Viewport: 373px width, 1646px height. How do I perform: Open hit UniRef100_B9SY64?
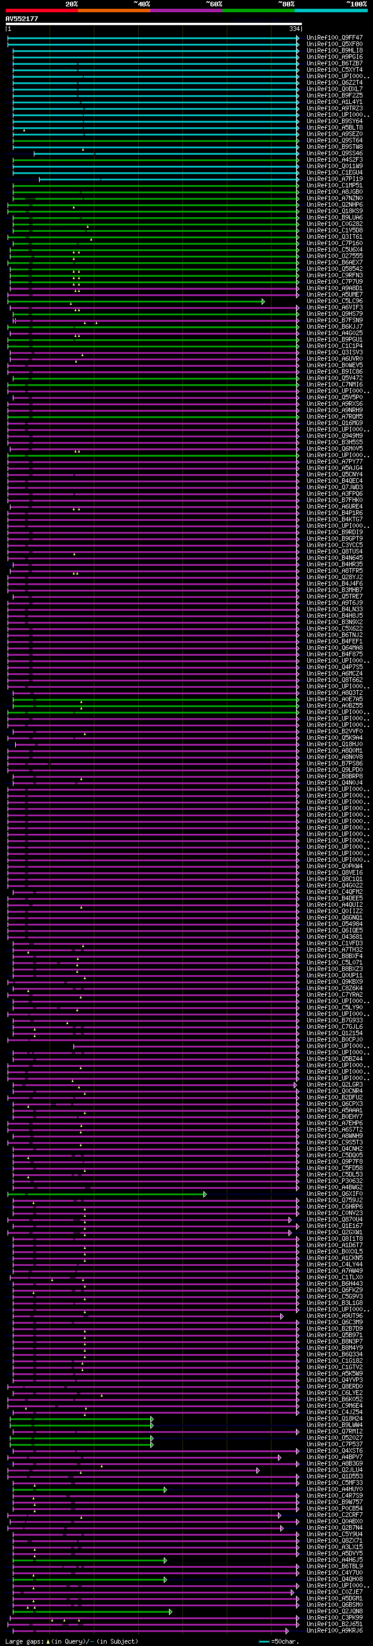click(x=335, y=121)
